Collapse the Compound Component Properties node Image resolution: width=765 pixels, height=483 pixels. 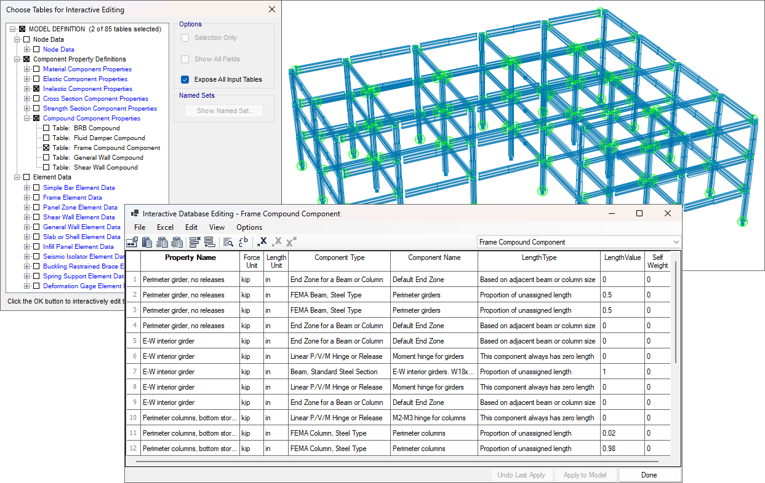(27, 118)
